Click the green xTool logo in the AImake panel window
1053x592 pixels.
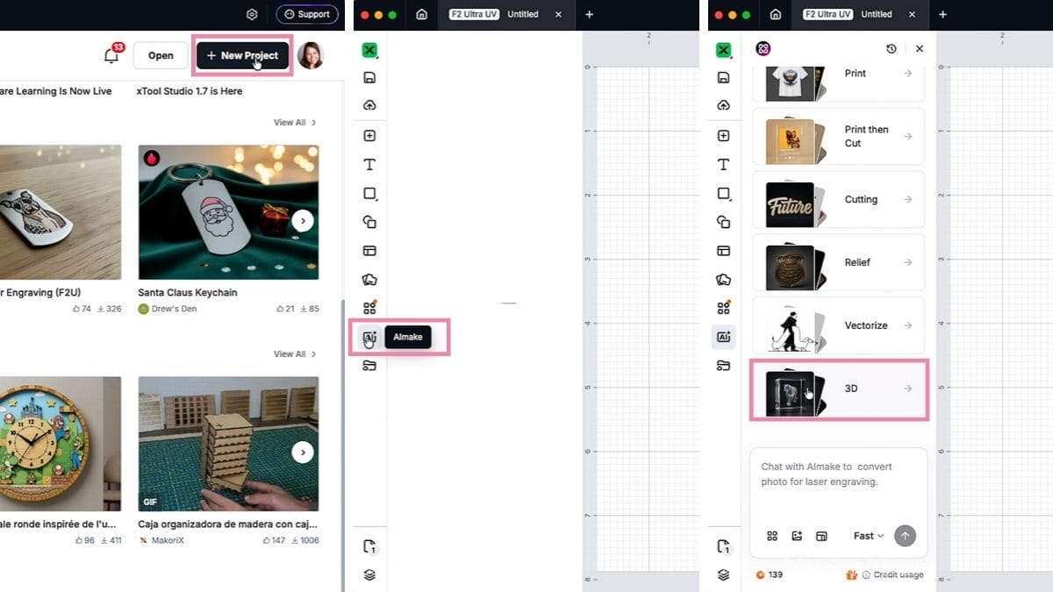coord(723,51)
